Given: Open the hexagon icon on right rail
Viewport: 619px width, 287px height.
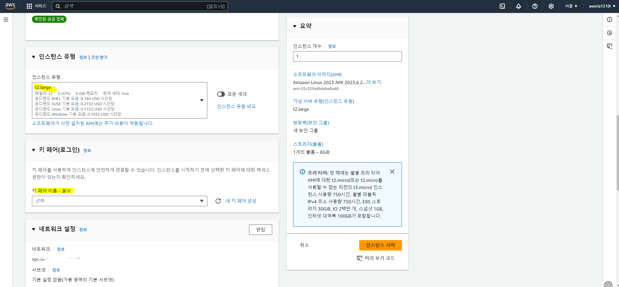Looking at the screenshot, I should tap(610, 33).
